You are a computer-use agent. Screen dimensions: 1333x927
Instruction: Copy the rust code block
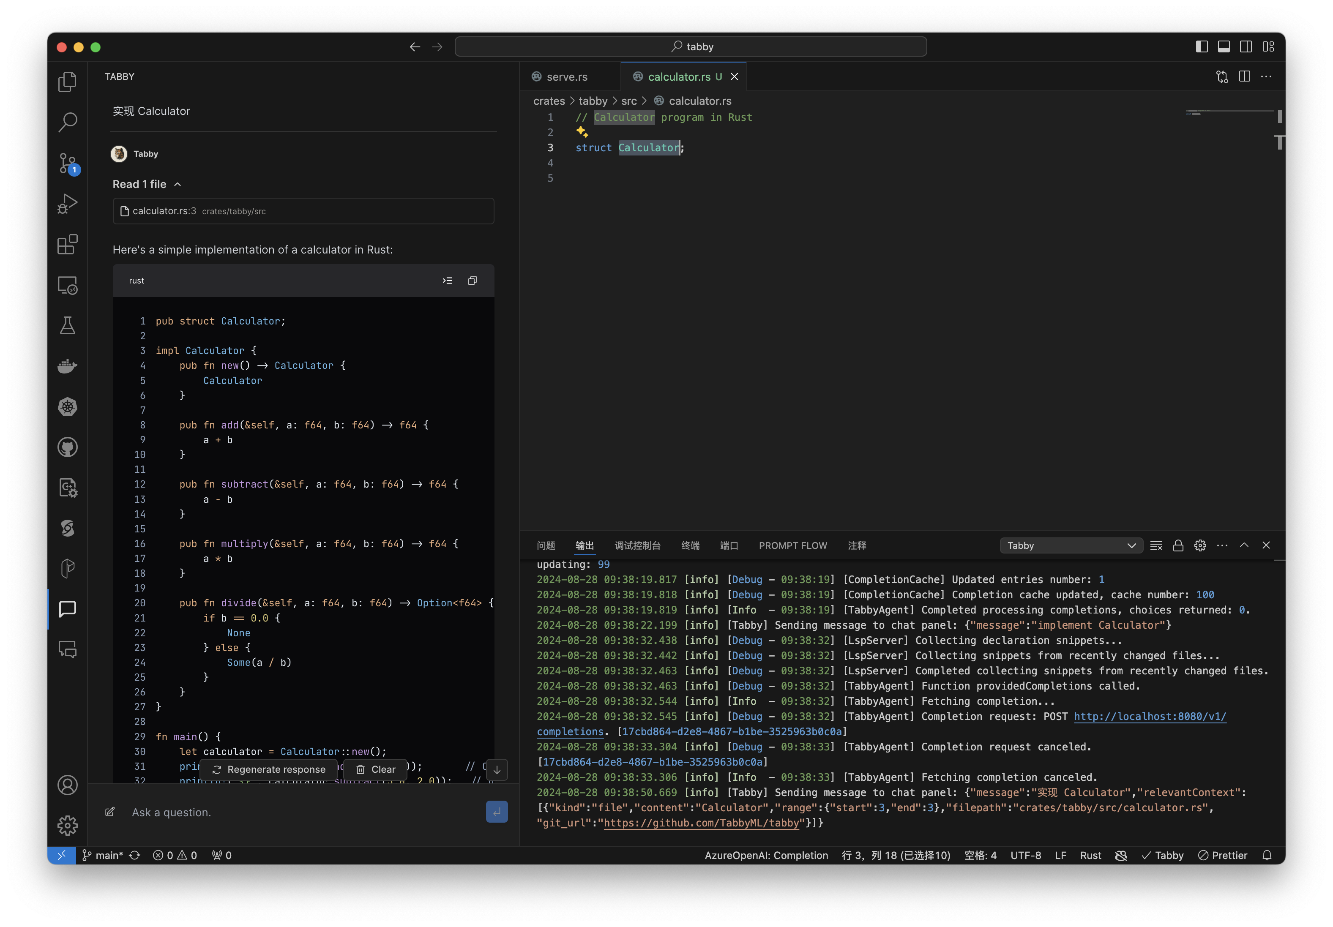click(472, 281)
